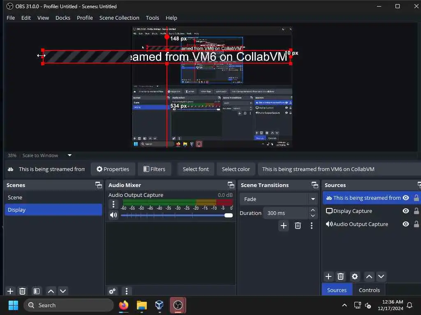
Task: Open the Fade transition dropdown
Action: point(278,199)
